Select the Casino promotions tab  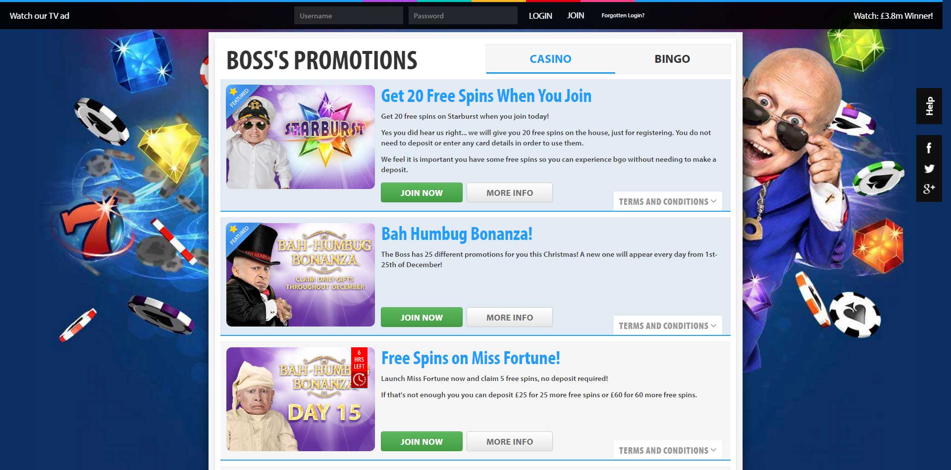point(550,59)
